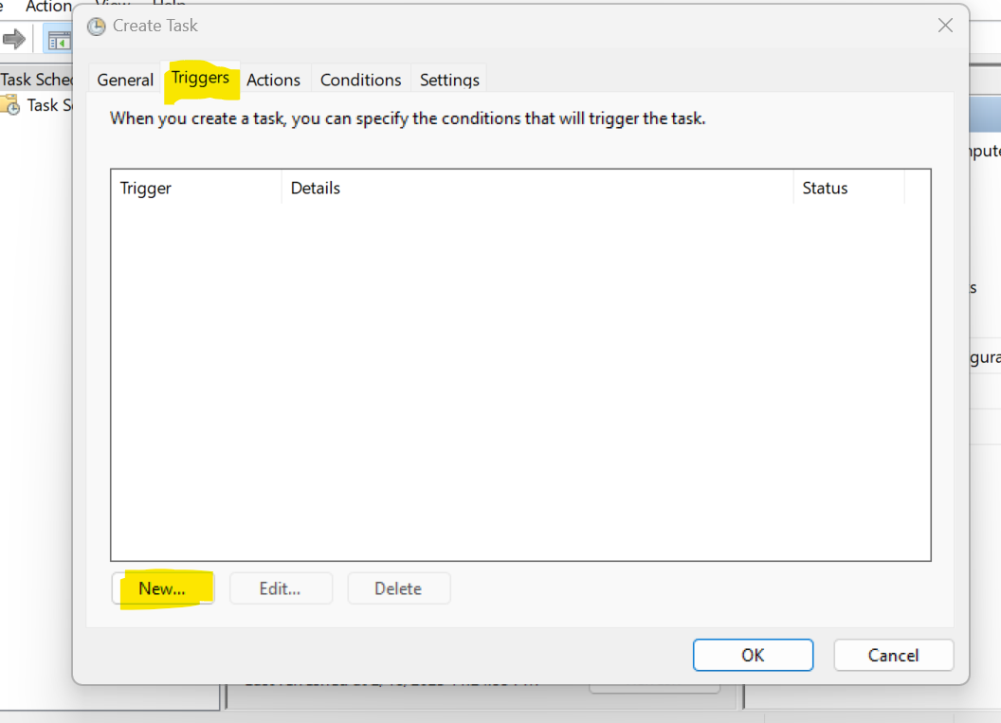1001x723 pixels.
Task: Cancel the Create Task dialog
Action: (x=893, y=655)
